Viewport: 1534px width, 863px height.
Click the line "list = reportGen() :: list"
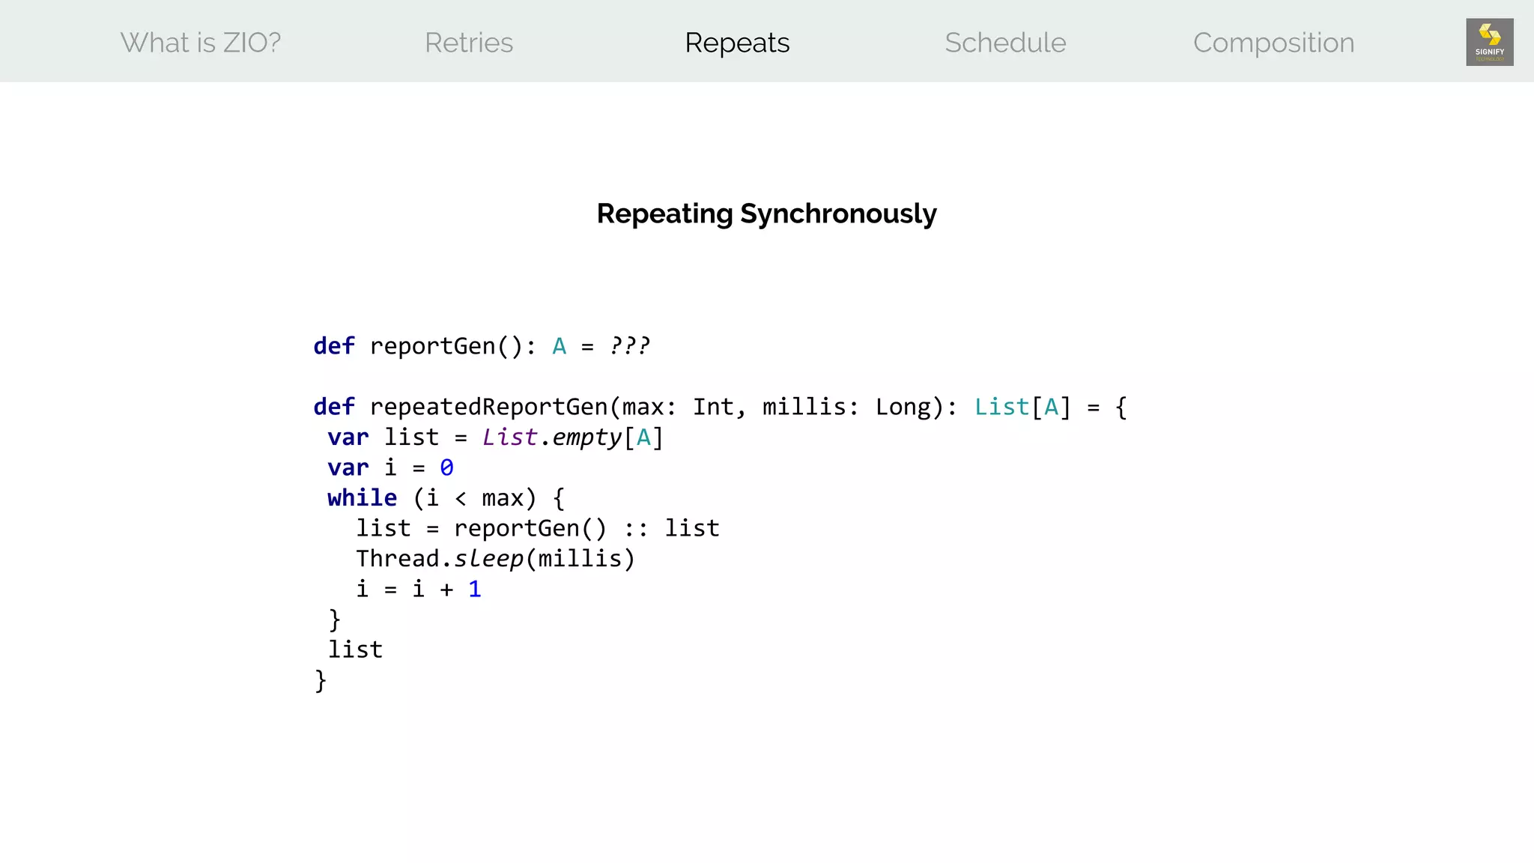click(x=538, y=528)
